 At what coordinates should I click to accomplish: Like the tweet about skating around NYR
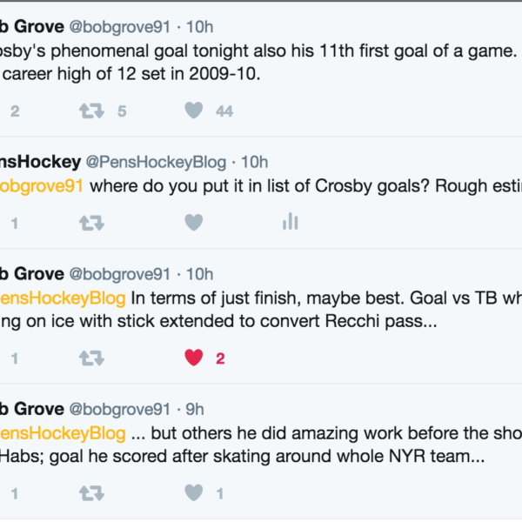point(194,493)
